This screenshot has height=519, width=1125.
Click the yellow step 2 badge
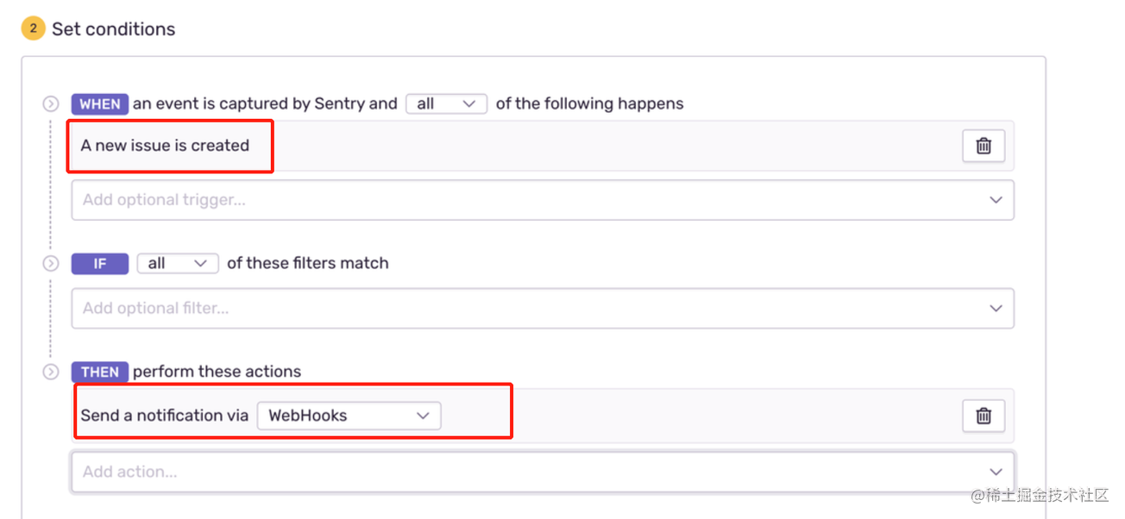point(33,28)
